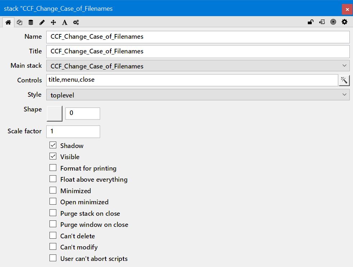Open the position arrows pane
353x267 pixels.
(x=53, y=22)
